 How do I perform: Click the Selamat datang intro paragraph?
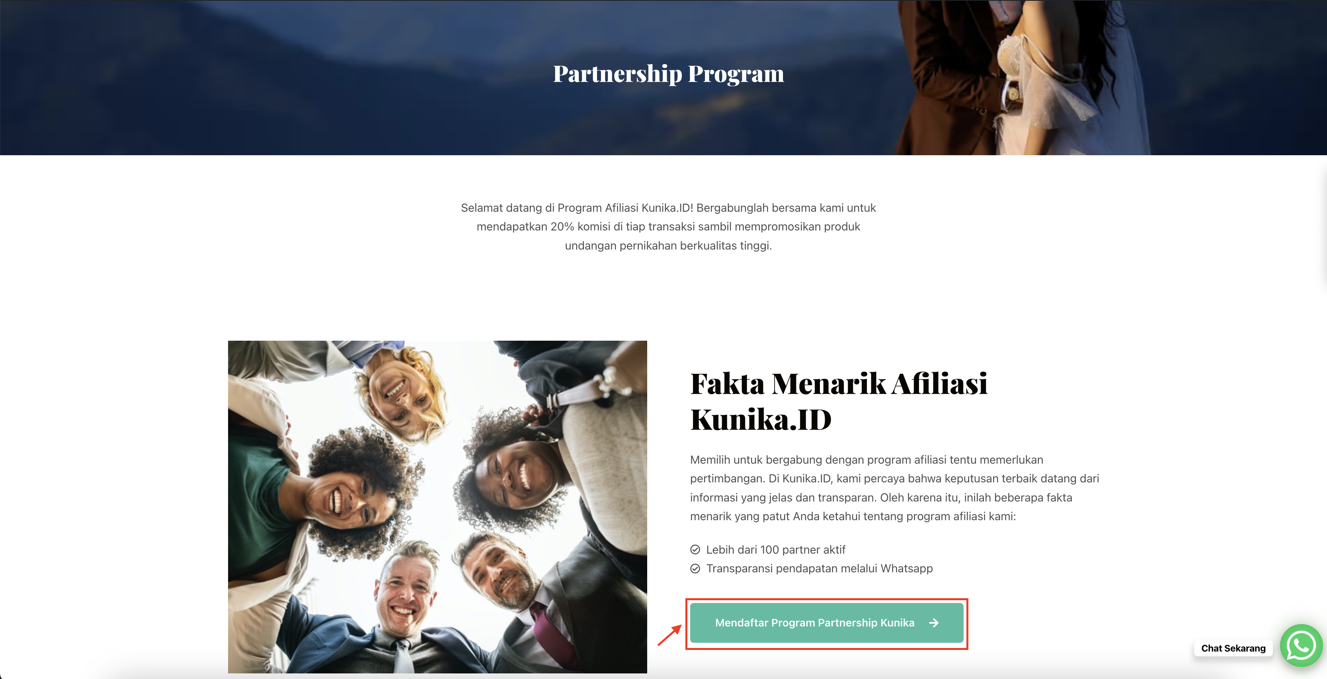668,227
